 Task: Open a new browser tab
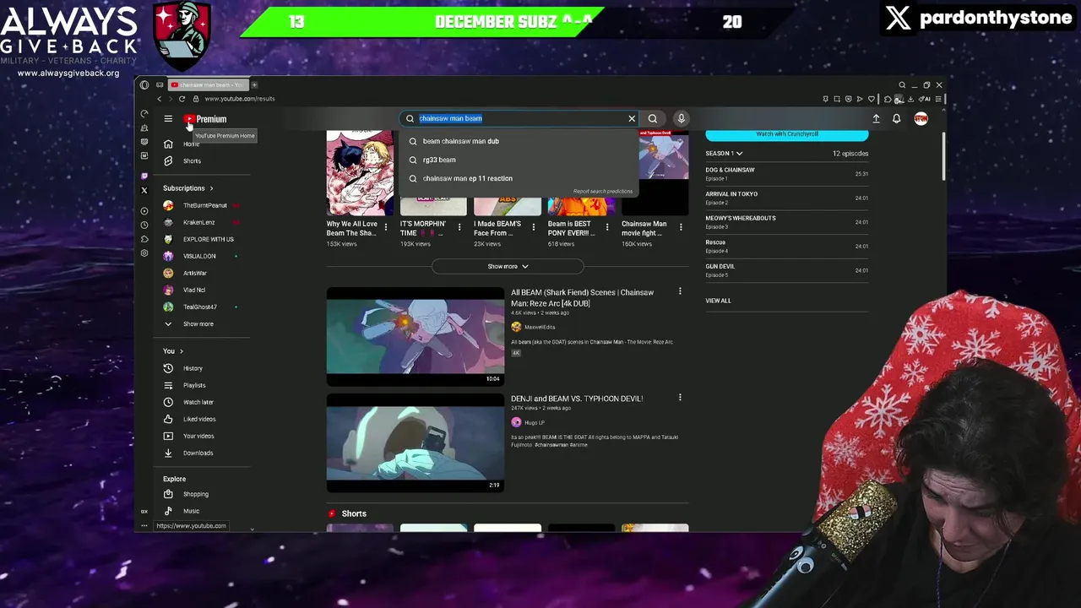254,84
